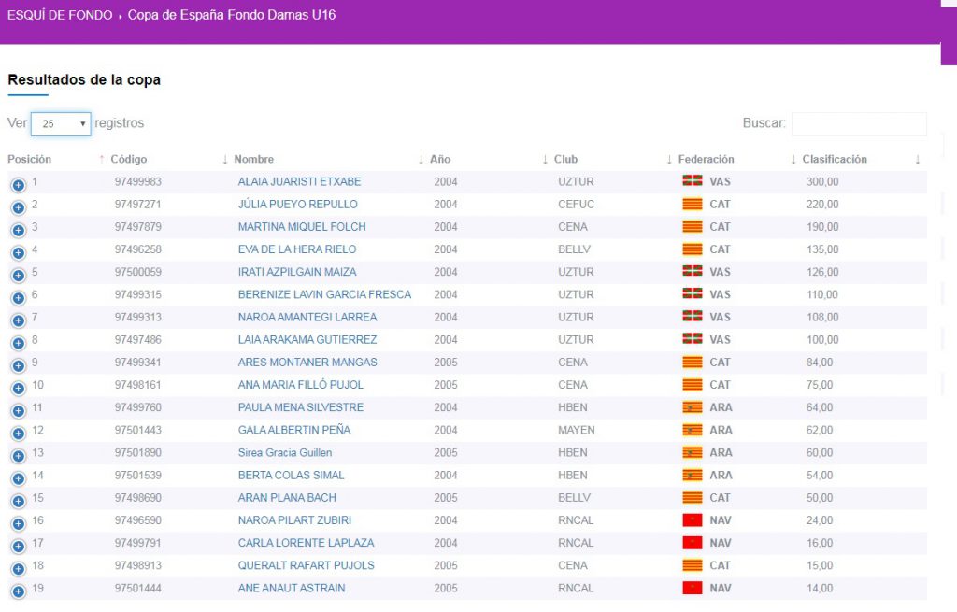Click plus icon beside Sirea Gracia Guillen
Screen dimensions: 957x612
pyautogui.click(x=19, y=456)
